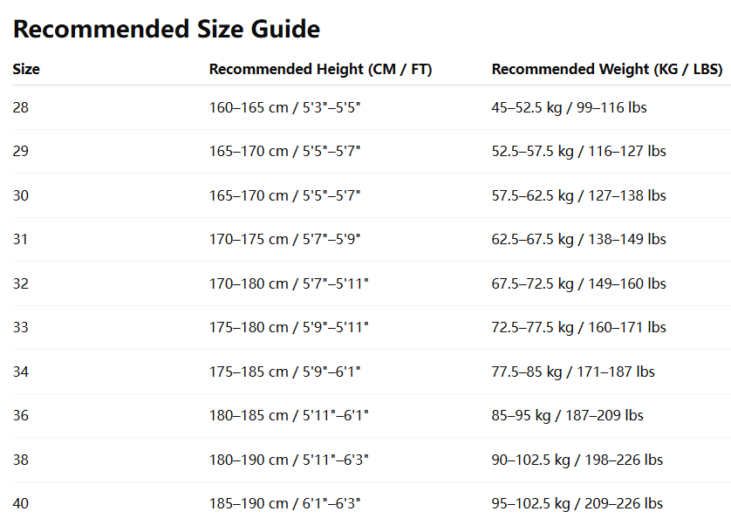Select the 45–52.5 kg weight cell

569,107
